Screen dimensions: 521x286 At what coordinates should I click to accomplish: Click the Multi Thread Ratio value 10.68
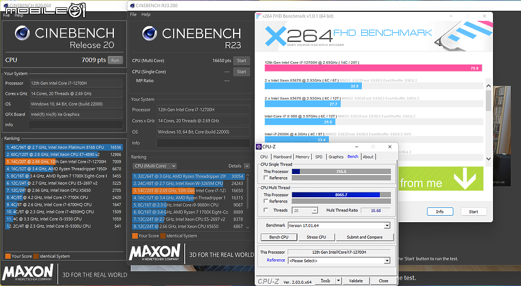376,210
